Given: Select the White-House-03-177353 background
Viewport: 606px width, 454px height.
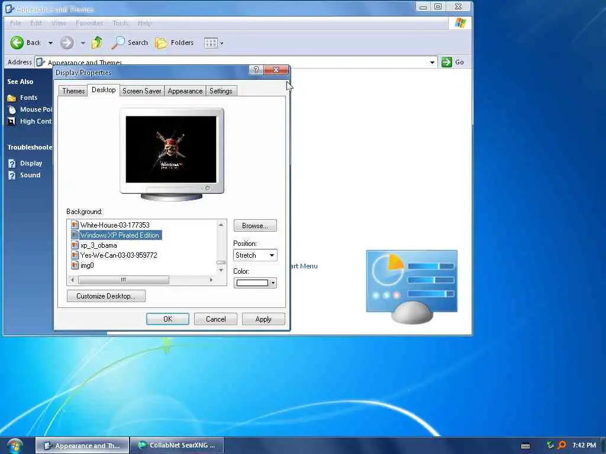Looking at the screenshot, I should pyautogui.click(x=115, y=225).
